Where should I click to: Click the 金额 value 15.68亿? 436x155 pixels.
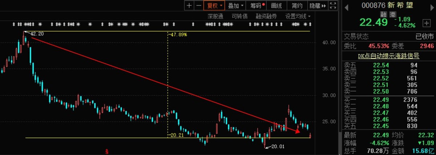(x=423, y=151)
